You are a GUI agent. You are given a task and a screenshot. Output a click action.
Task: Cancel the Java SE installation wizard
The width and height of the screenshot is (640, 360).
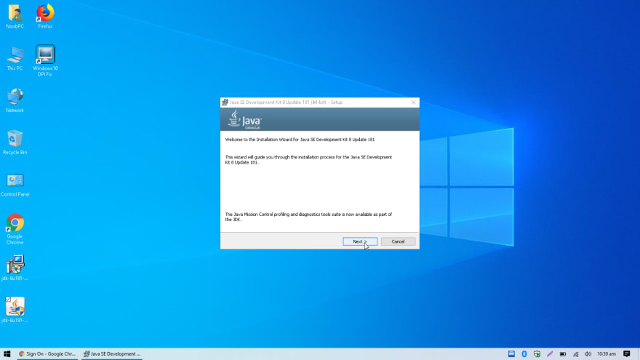[398, 241]
